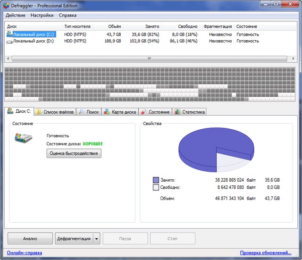This screenshot has width=302, height=260.
Task: Open the Список файлов tab
Action: click(55, 112)
